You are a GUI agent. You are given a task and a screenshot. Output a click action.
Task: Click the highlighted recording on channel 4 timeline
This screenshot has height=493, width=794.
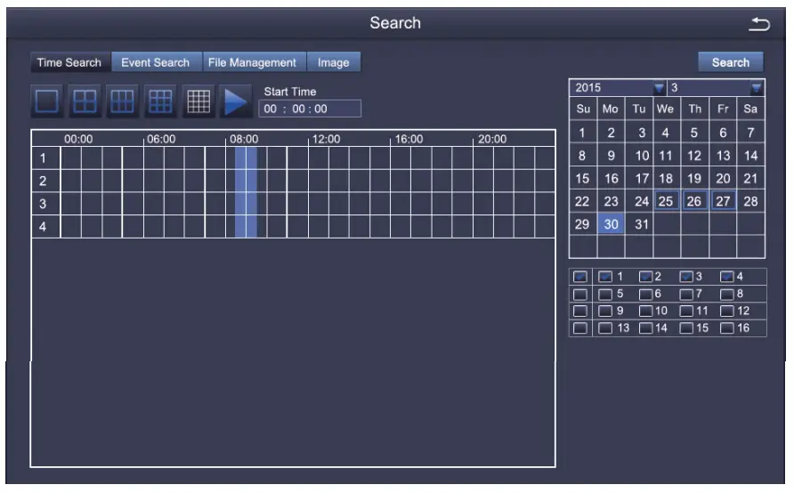click(x=246, y=226)
